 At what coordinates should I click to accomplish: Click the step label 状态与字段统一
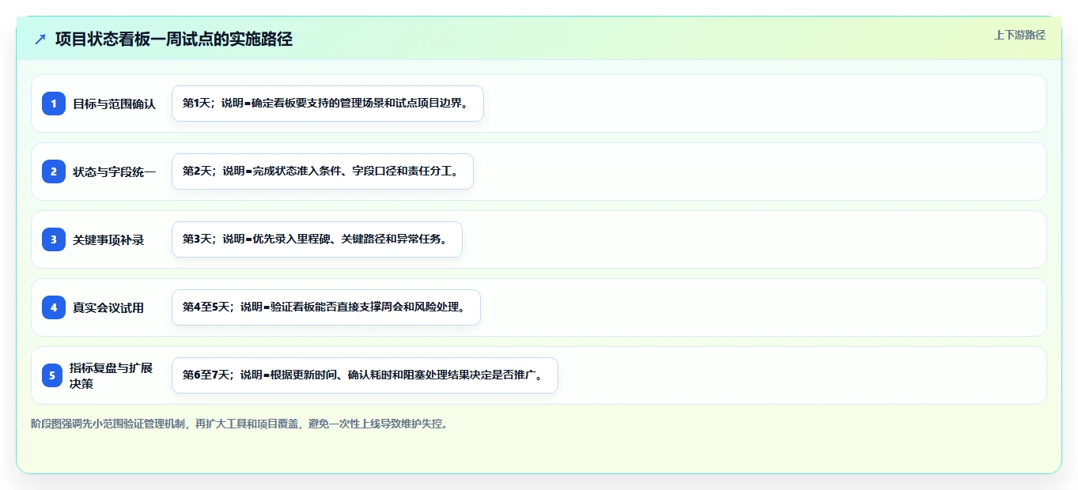(x=115, y=171)
